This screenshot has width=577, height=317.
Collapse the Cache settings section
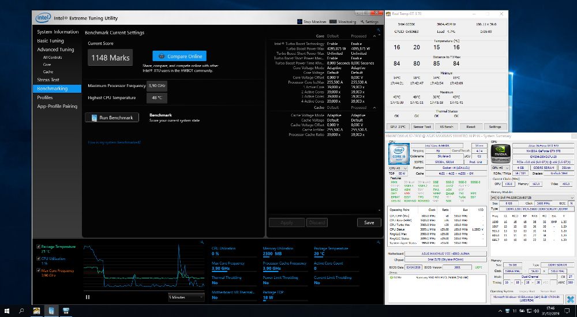pyautogui.click(x=374, y=108)
